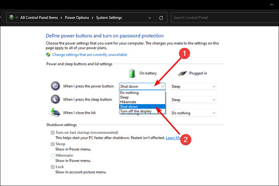Click the Control Panel address bar icon

11,18
